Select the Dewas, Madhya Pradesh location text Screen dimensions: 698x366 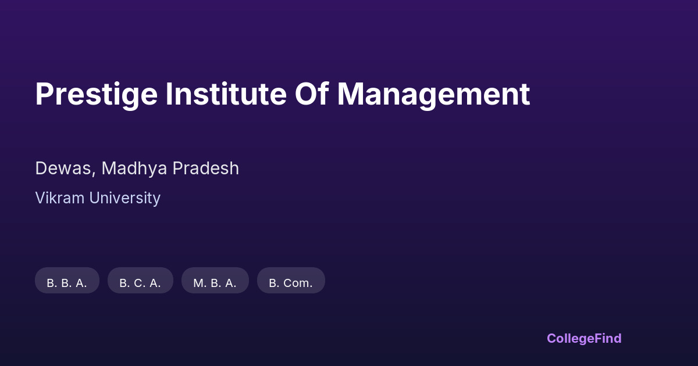[137, 168]
